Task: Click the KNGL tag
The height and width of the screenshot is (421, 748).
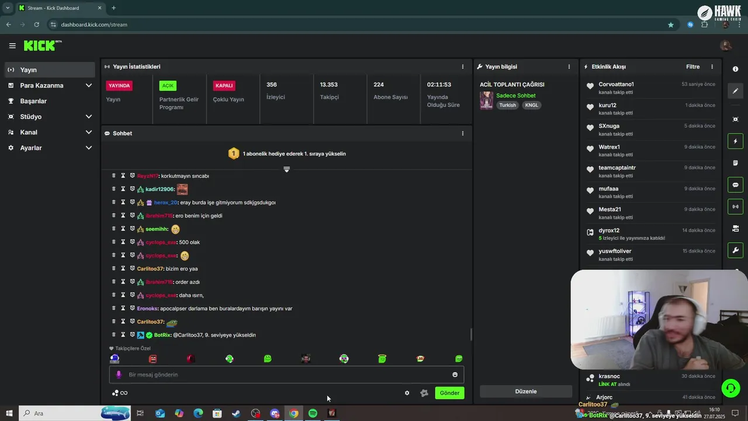Action: coord(532,105)
